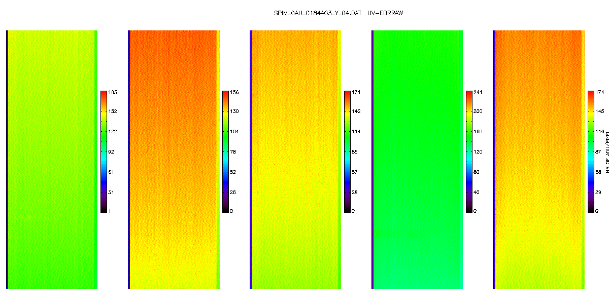Click the 85 tick label

coord(355,152)
